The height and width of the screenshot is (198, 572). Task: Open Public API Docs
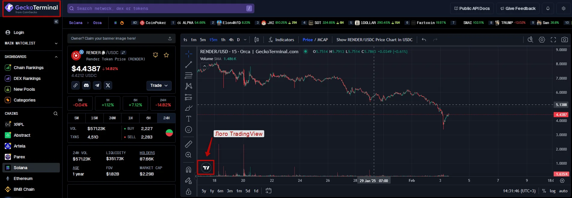tap(472, 8)
